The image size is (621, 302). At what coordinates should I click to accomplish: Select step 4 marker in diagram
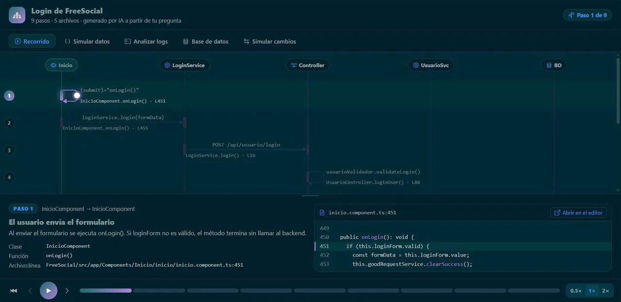[x=9, y=177]
